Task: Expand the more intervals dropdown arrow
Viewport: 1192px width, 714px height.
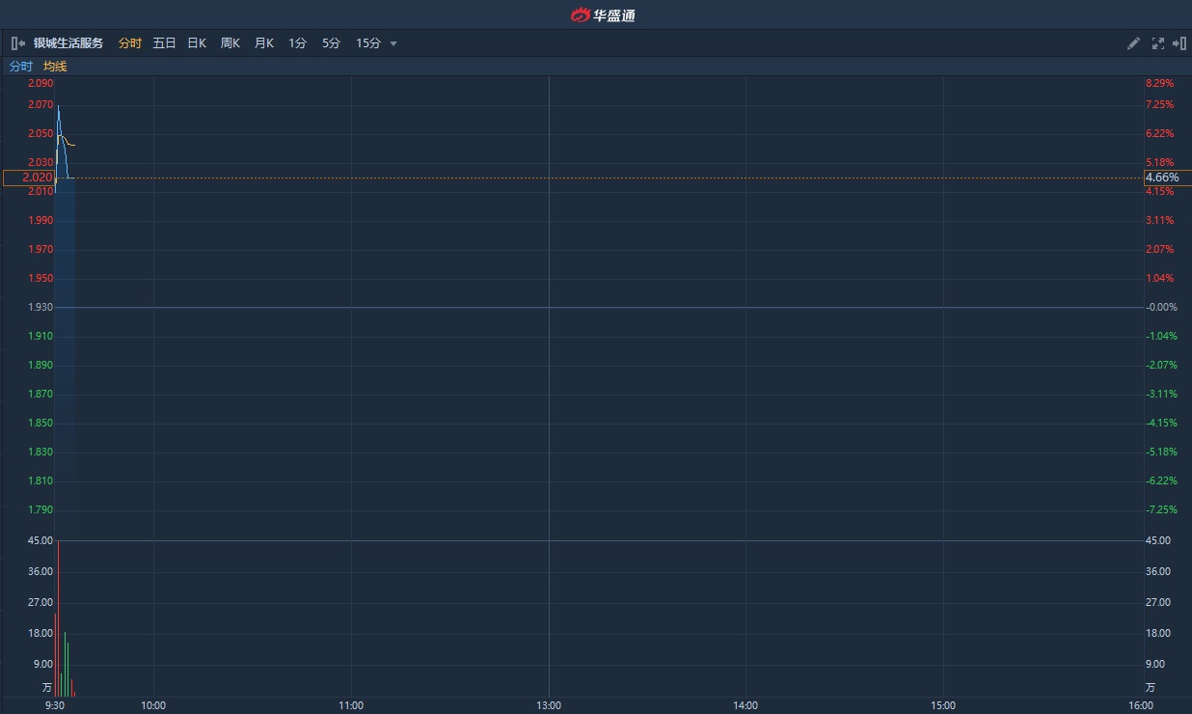Action: (x=393, y=43)
